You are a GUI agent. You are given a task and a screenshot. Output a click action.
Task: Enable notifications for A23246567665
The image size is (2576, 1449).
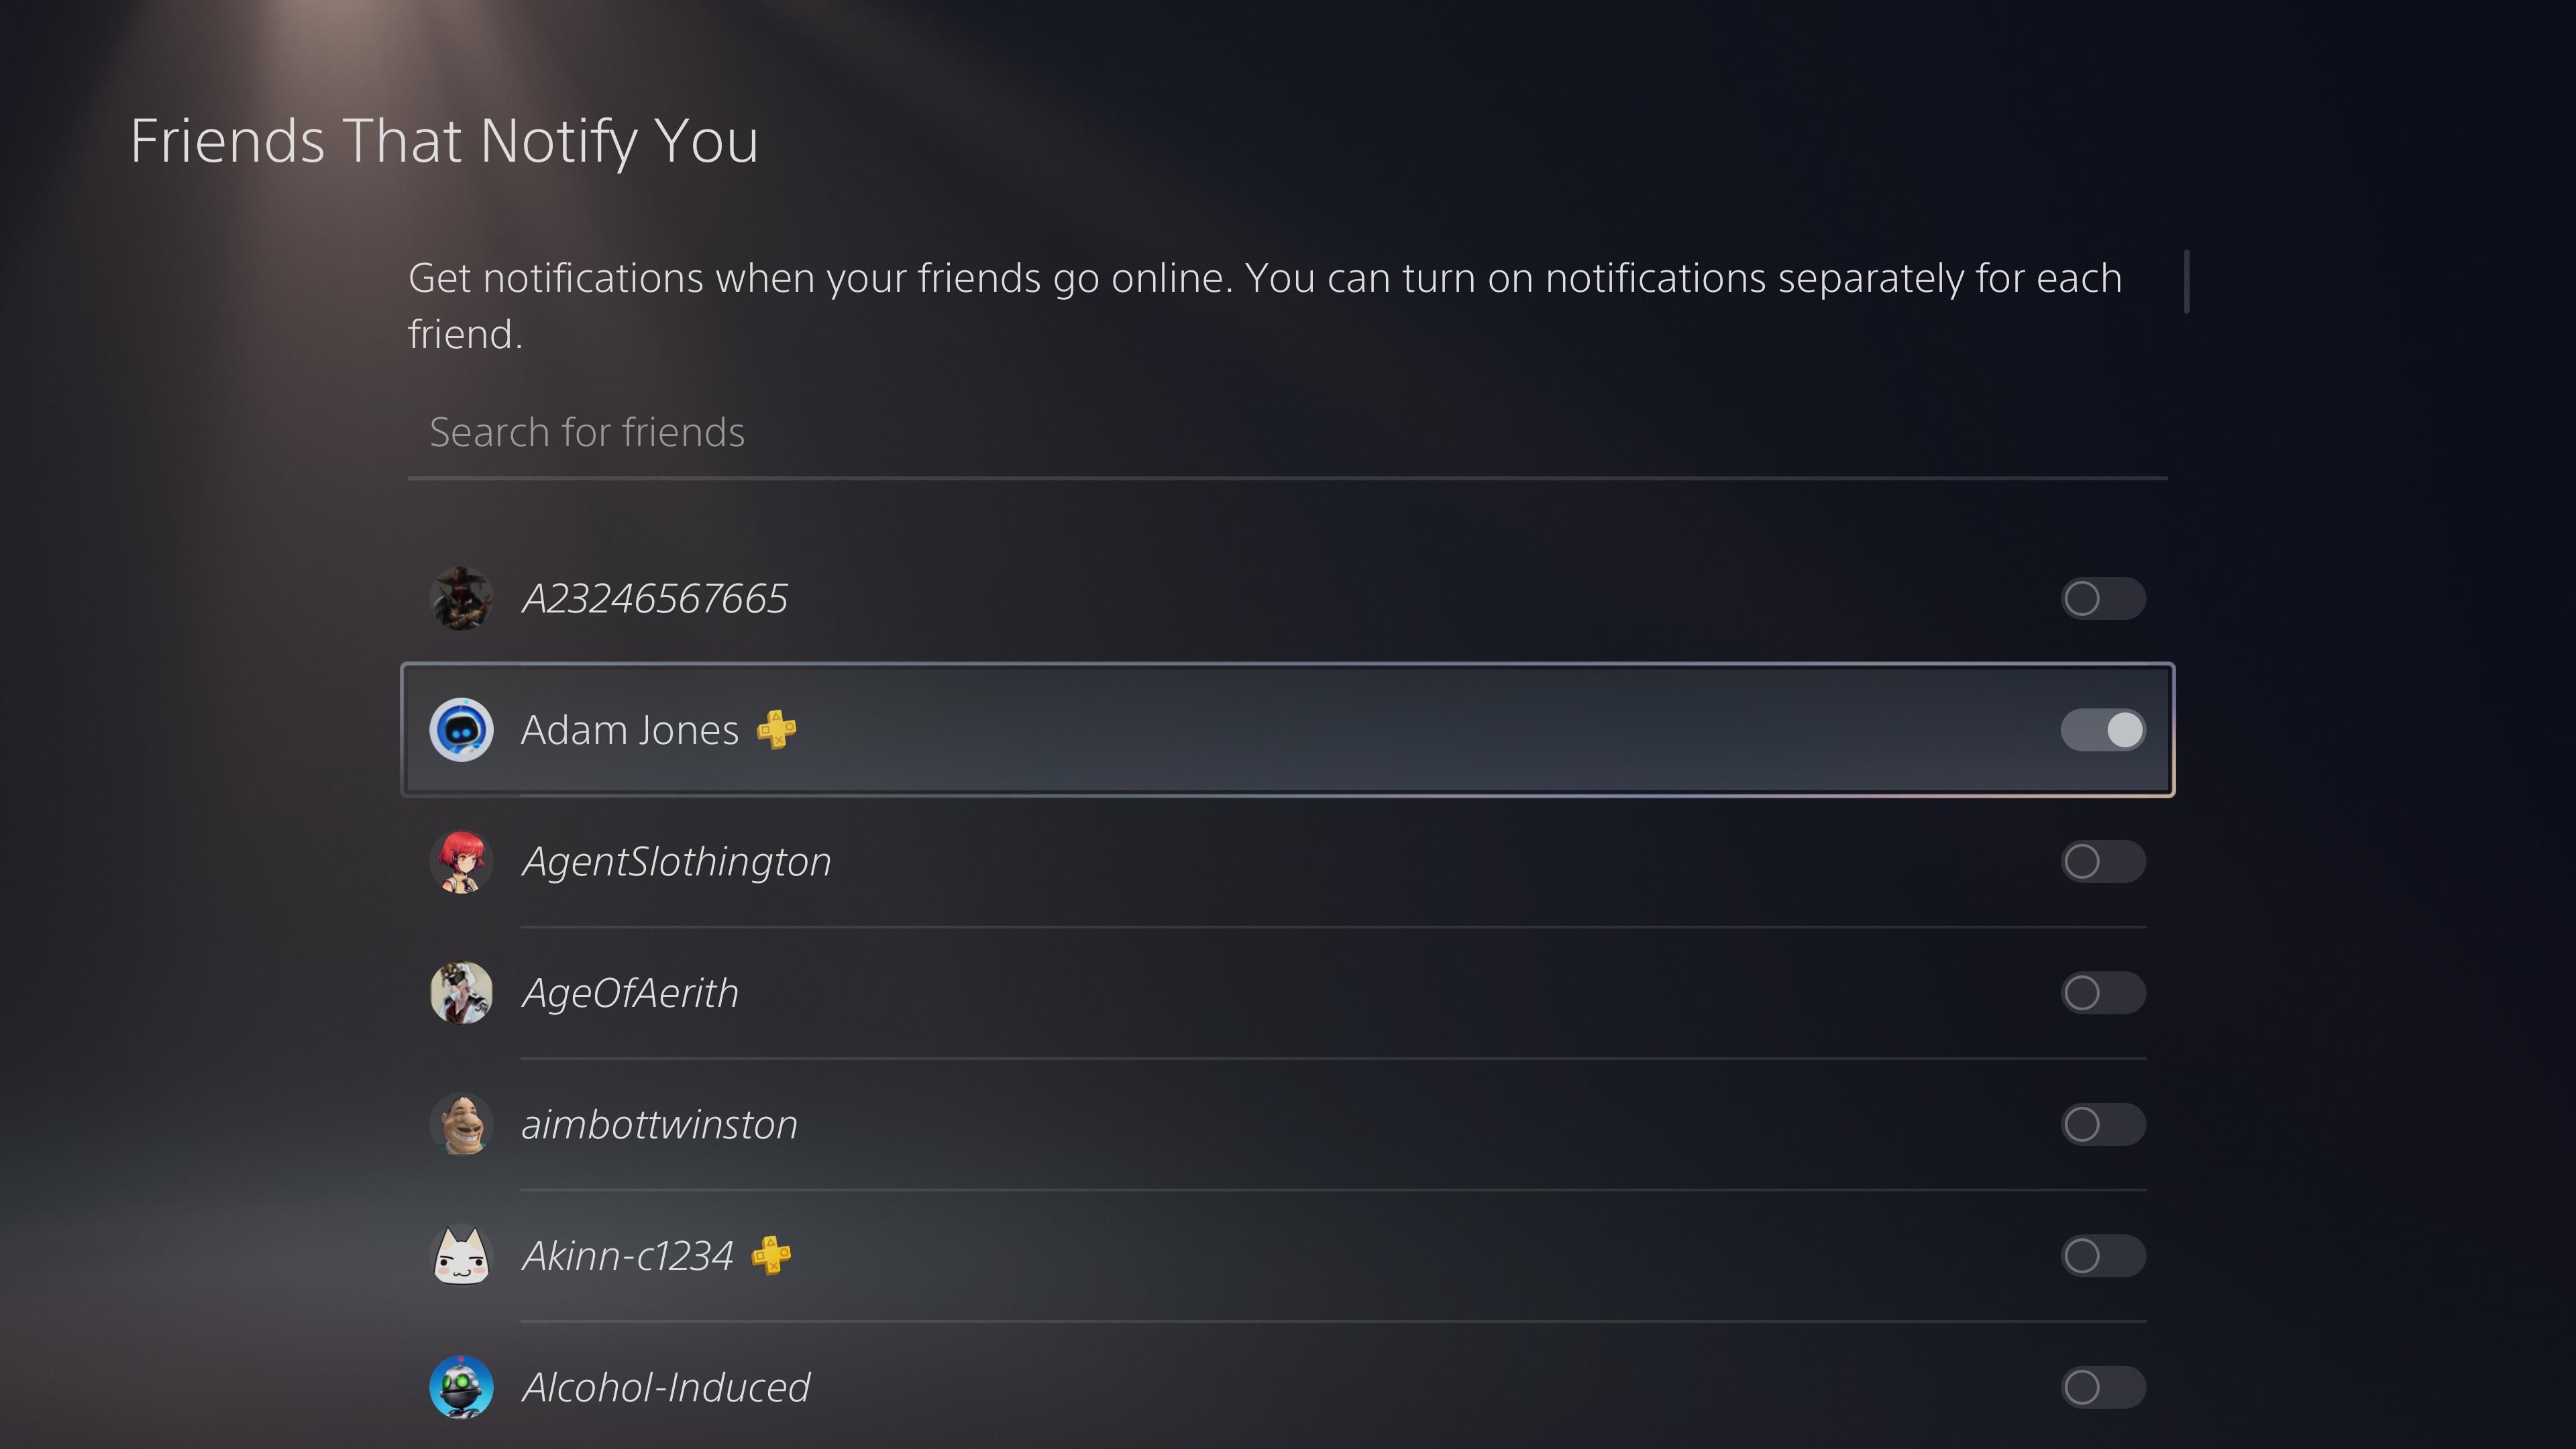pos(2102,599)
